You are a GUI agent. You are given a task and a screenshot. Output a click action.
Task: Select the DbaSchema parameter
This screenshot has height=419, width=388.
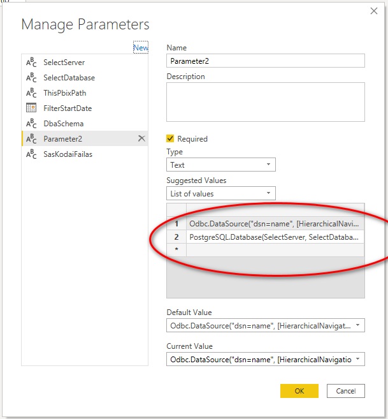click(x=85, y=124)
